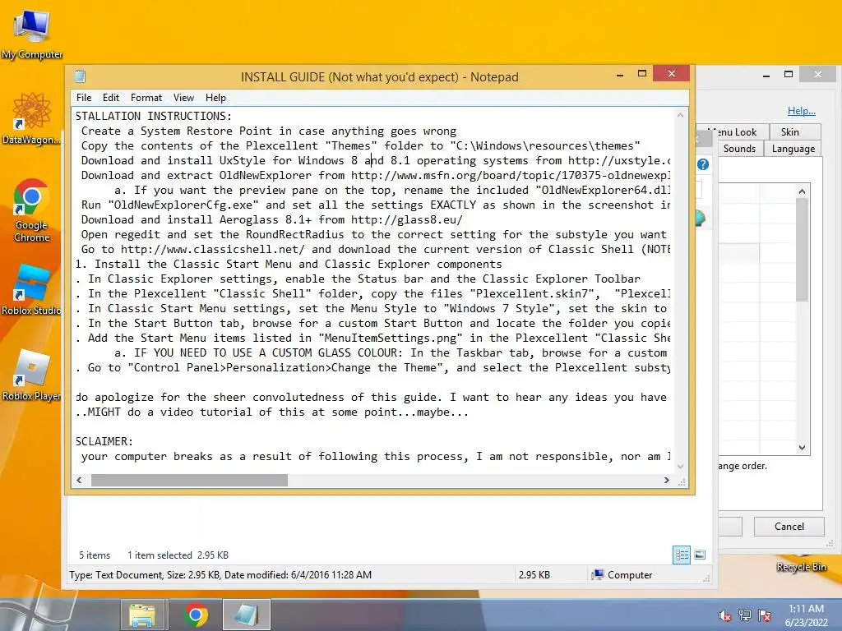Image resolution: width=842 pixels, height=631 pixels.
Task: Click the down arrow of Notepad's vertical scrollbar
Action: click(x=680, y=467)
